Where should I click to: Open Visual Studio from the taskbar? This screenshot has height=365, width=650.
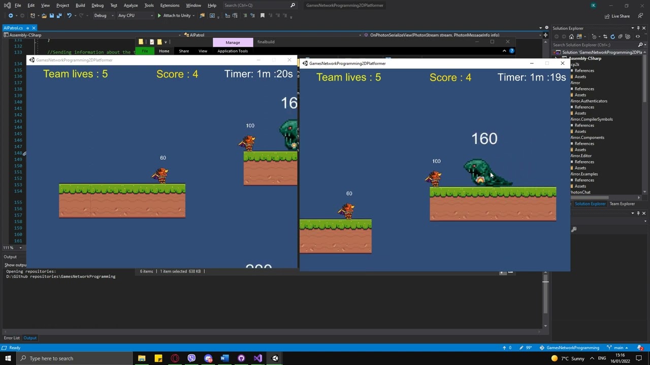[258, 358]
